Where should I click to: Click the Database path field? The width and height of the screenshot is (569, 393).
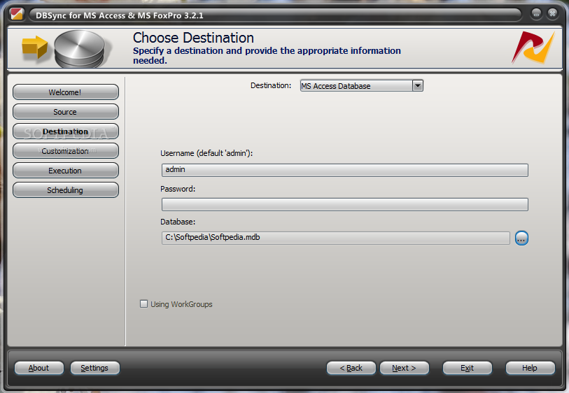pos(336,238)
